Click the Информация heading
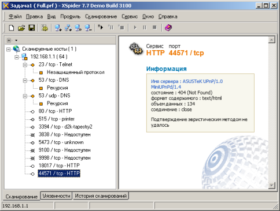Image resolution: width=280 pixels, height=211 pixels. (166, 69)
